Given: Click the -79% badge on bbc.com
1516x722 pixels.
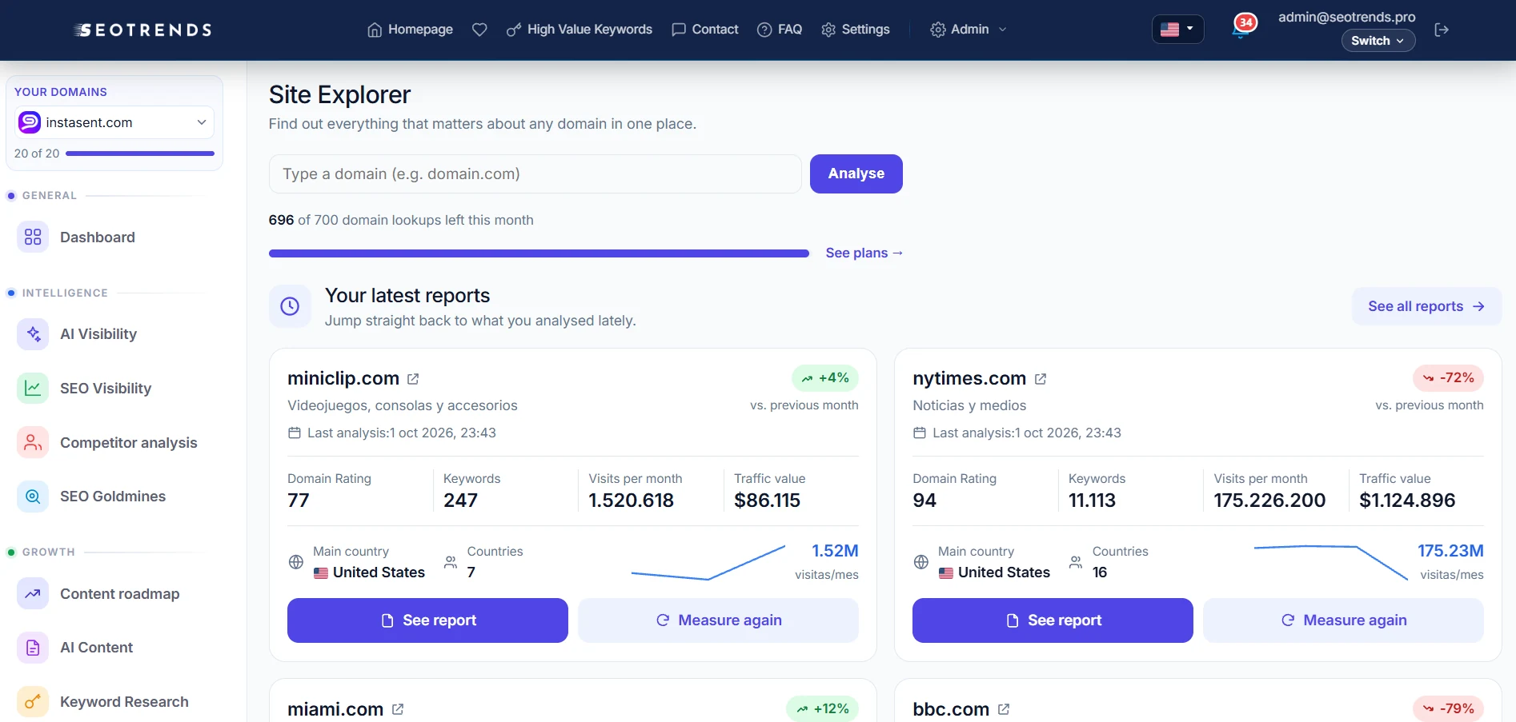Looking at the screenshot, I should [1448, 709].
